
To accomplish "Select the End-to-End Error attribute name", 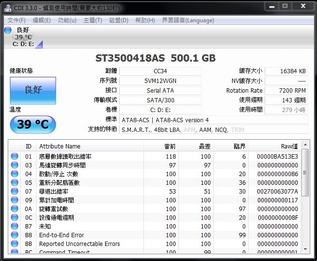I will click(62, 235).
